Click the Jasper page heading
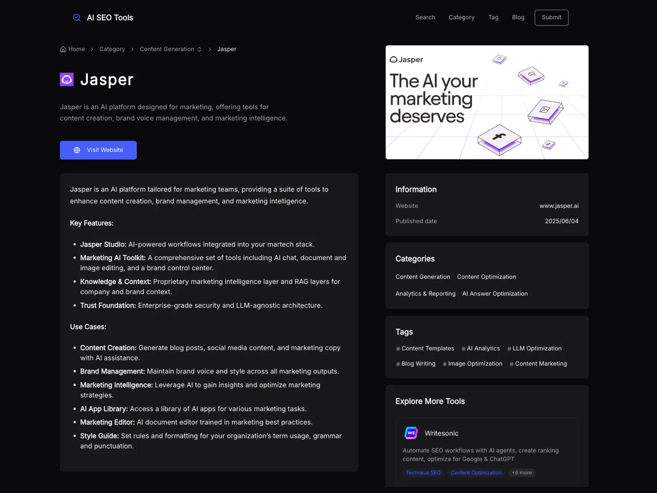Viewport: 657px width, 493px height. pyautogui.click(x=107, y=80)
